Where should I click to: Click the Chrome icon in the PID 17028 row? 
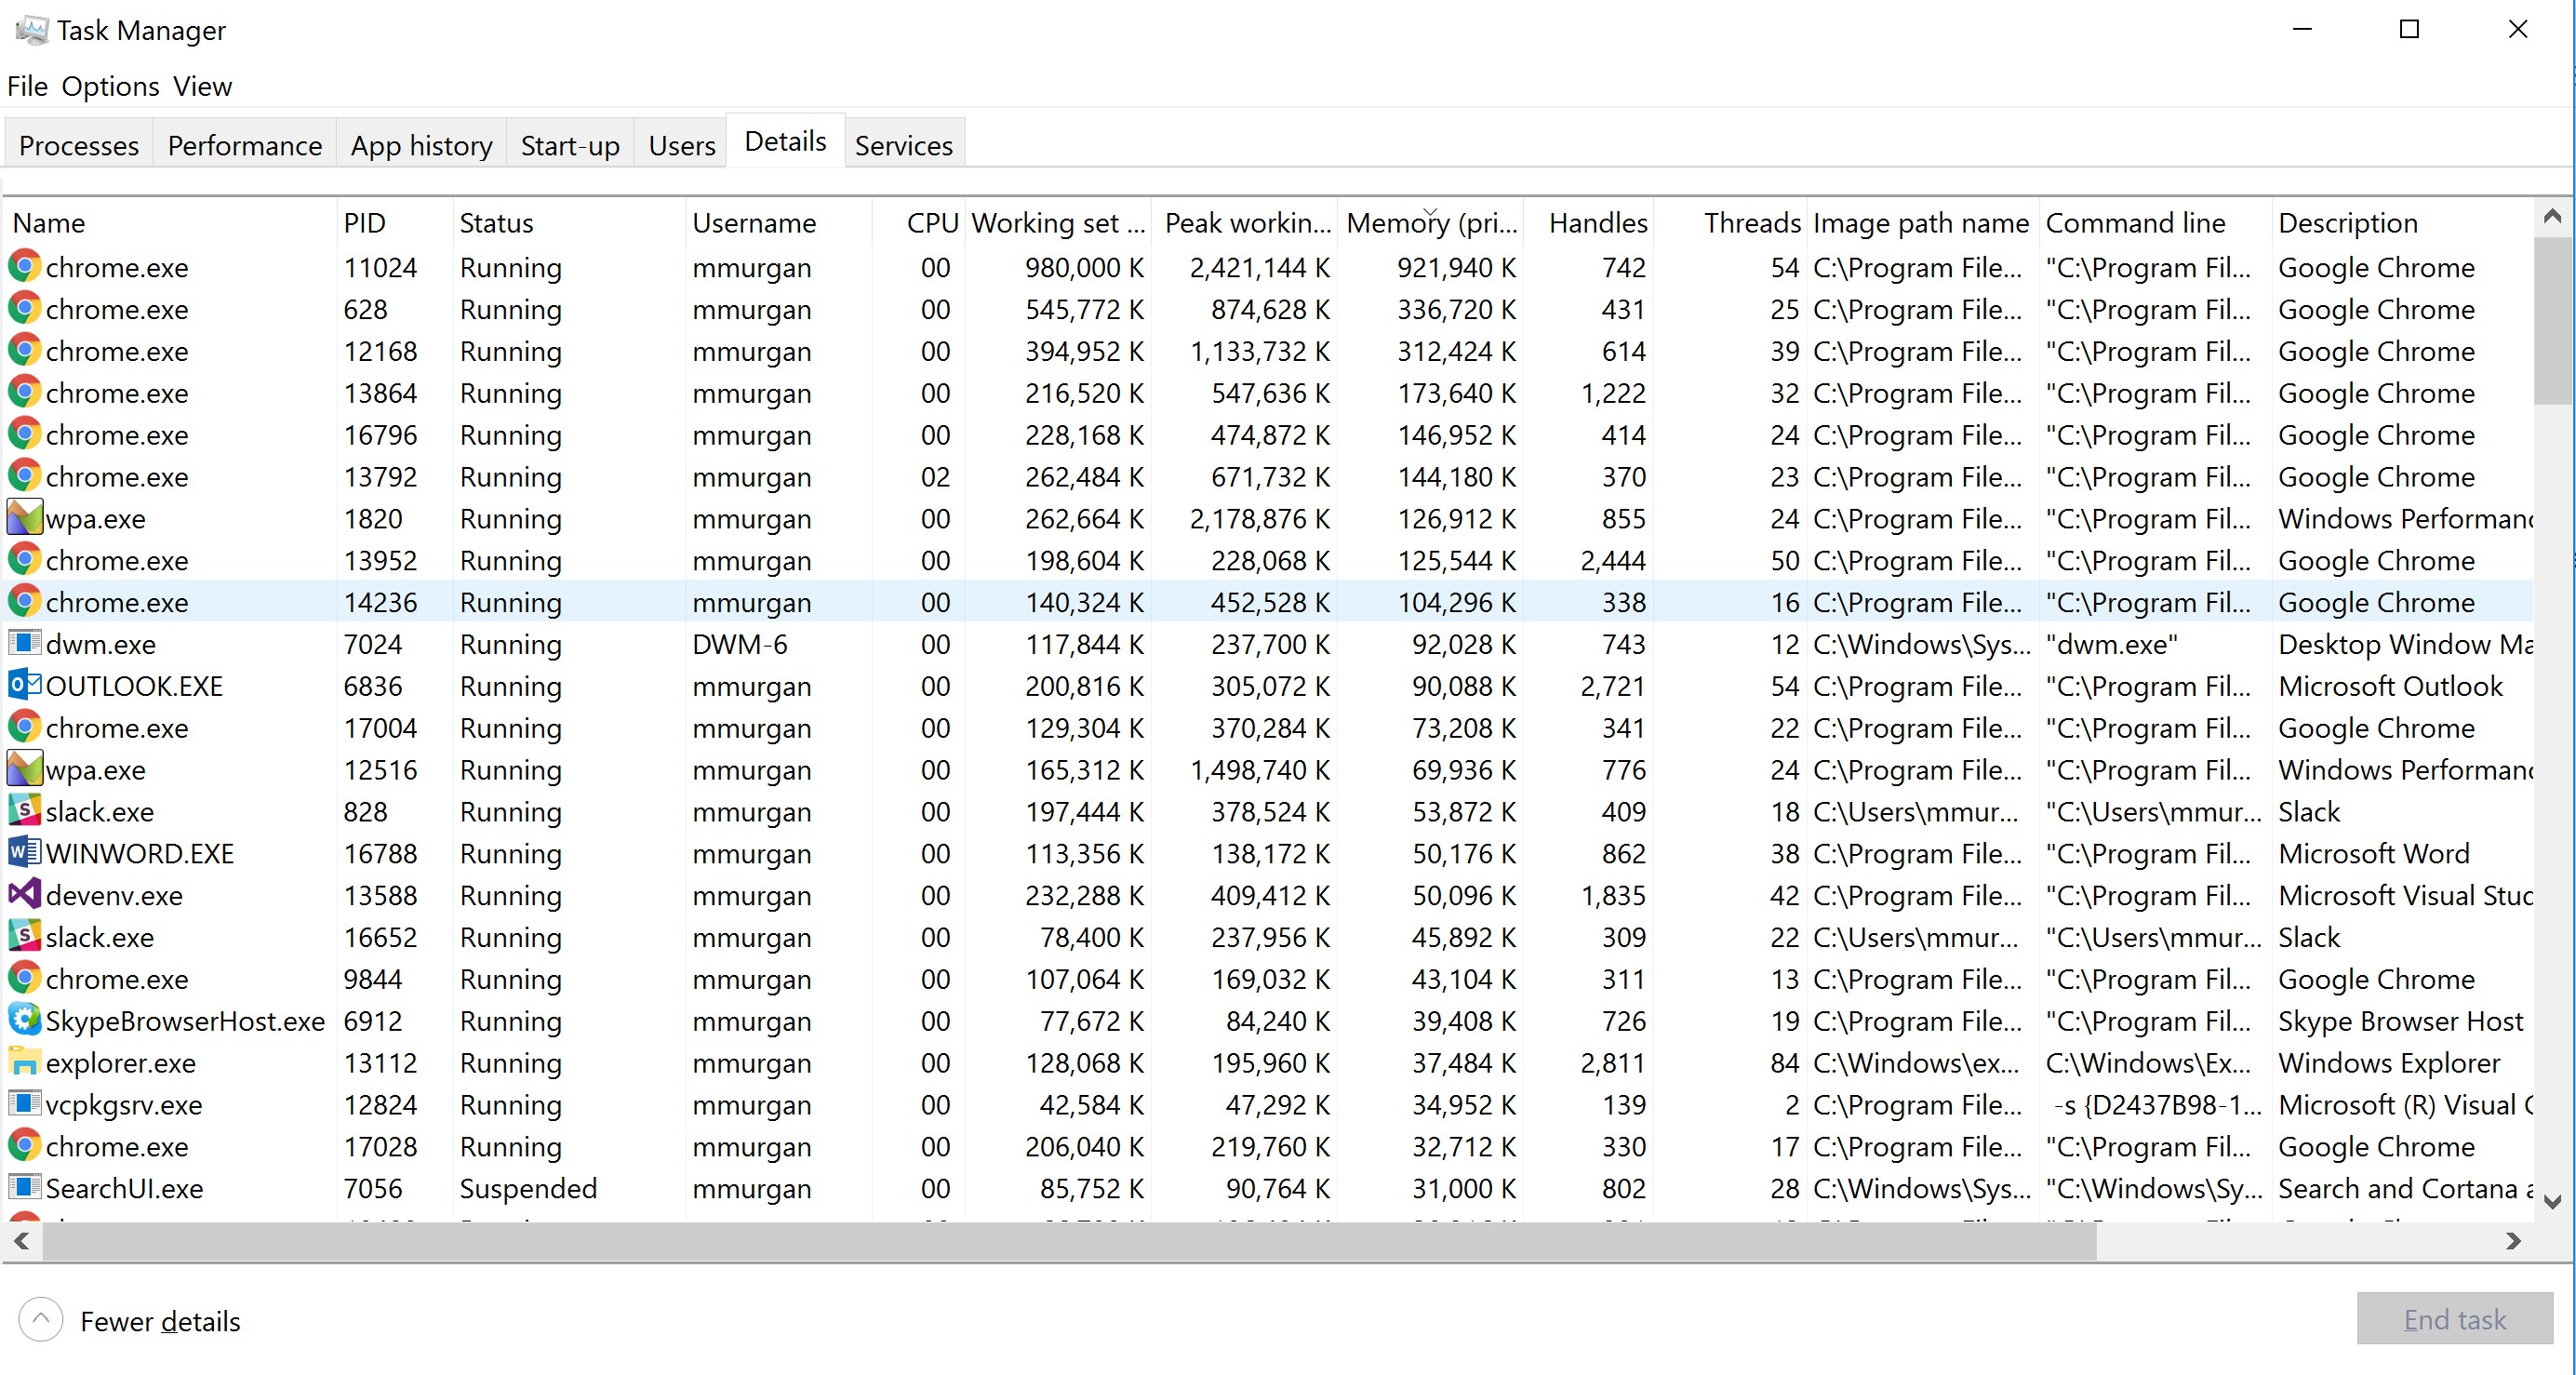25,1146
